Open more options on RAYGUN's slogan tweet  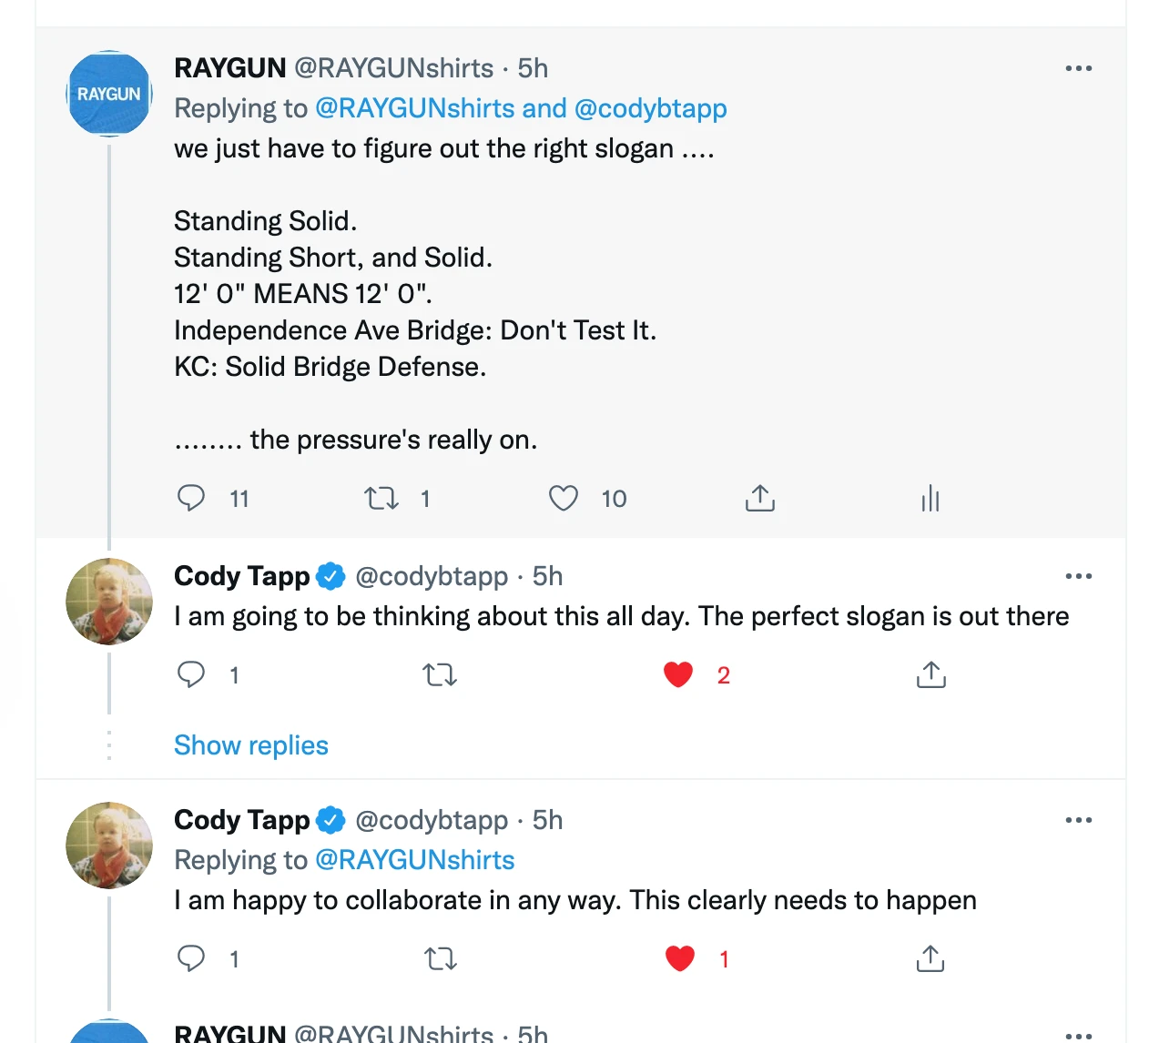tap(1078, 68)
